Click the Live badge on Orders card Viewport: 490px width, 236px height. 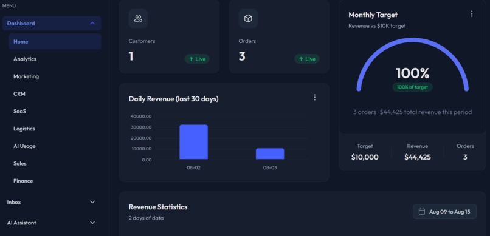[307, 59]
